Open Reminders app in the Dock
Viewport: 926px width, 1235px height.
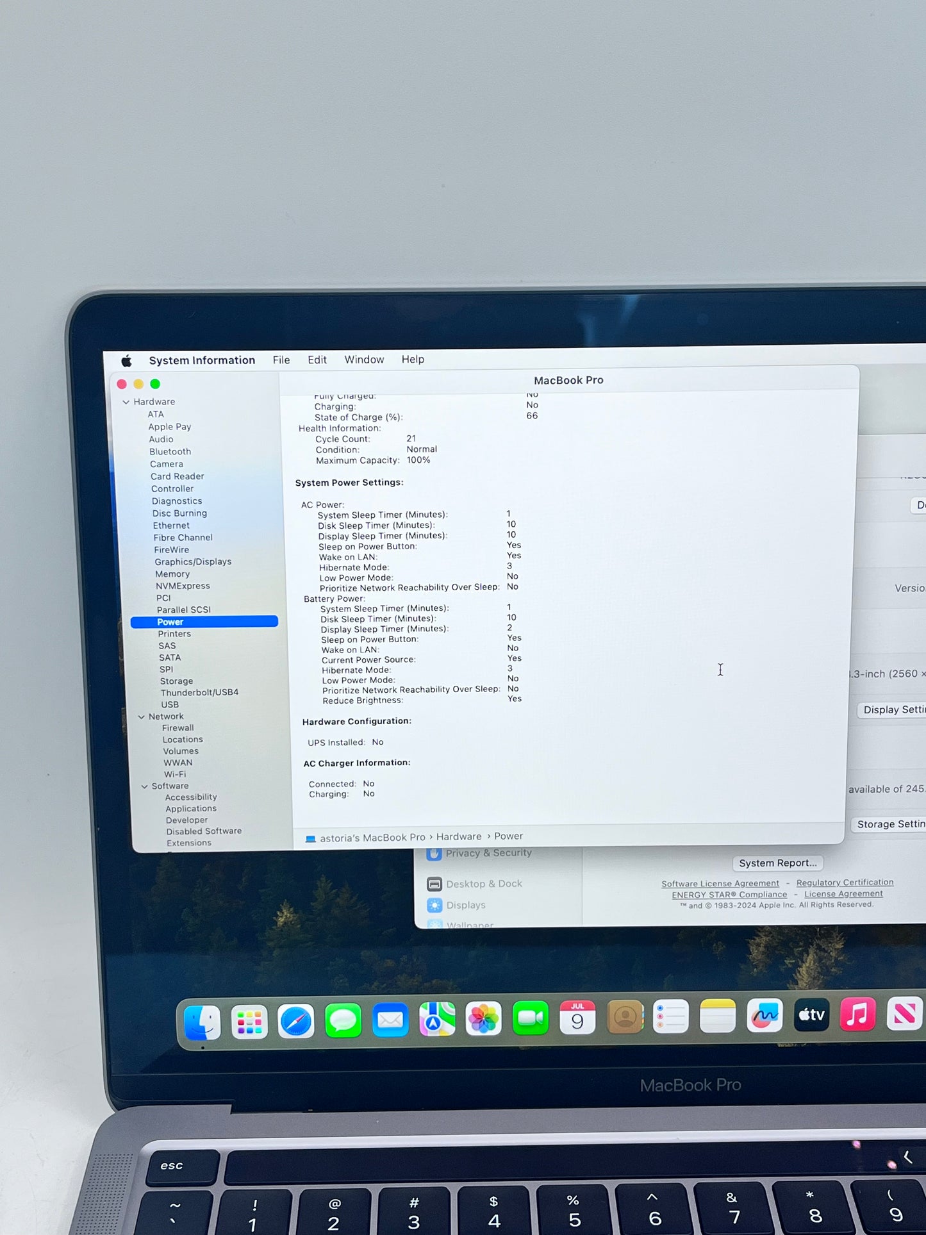(x=671, y=1016)
